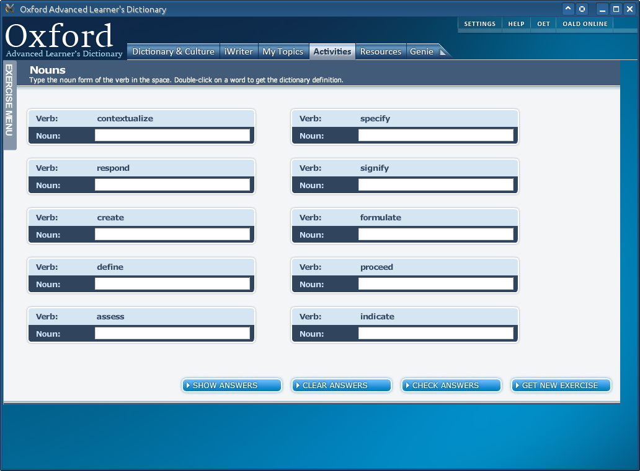The height and width of the screenshot is (471, 640).
Task: Focus the noun field for respond
Action: click(172, 185)
